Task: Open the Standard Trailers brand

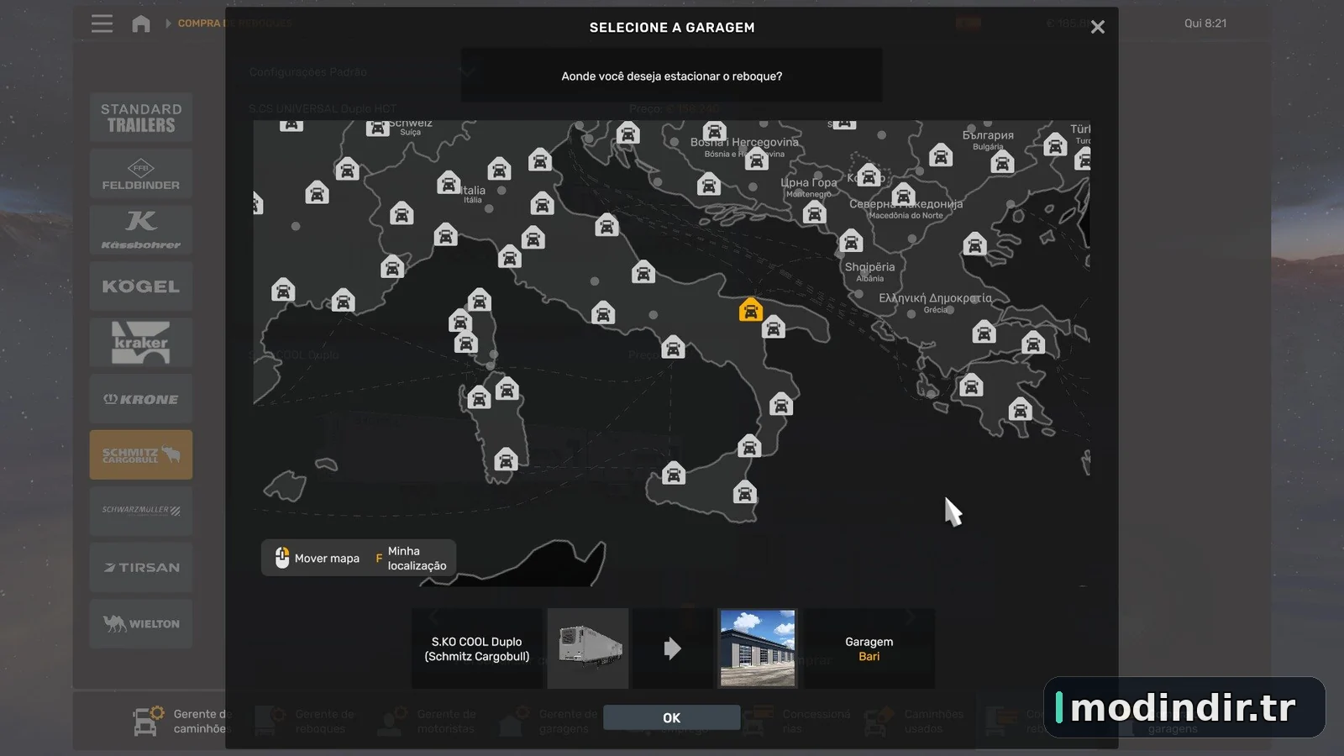Action: pos(141,118)
